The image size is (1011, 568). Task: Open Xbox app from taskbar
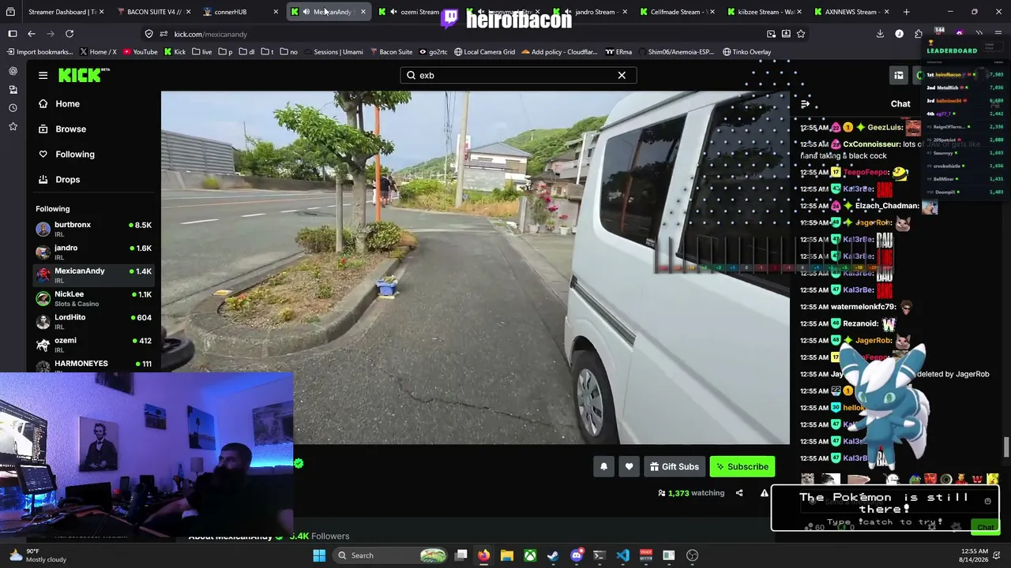click(530, 555)
